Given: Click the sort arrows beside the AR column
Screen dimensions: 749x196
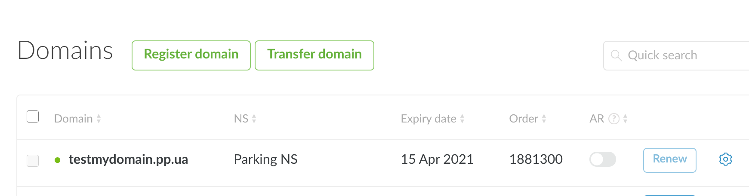Looking at the screenshot, I should click(625, 119).
